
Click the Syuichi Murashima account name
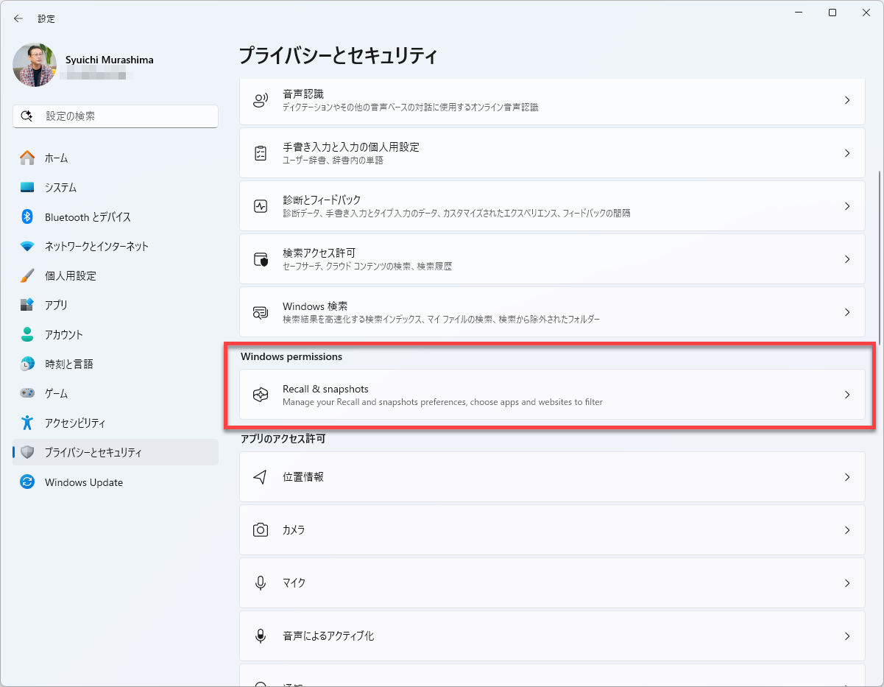pos(108,60)
